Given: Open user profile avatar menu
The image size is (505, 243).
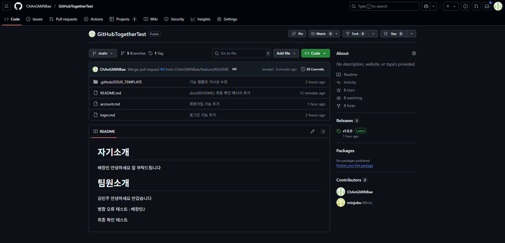Looking at the screenshot, I should [x=498, y=6].
